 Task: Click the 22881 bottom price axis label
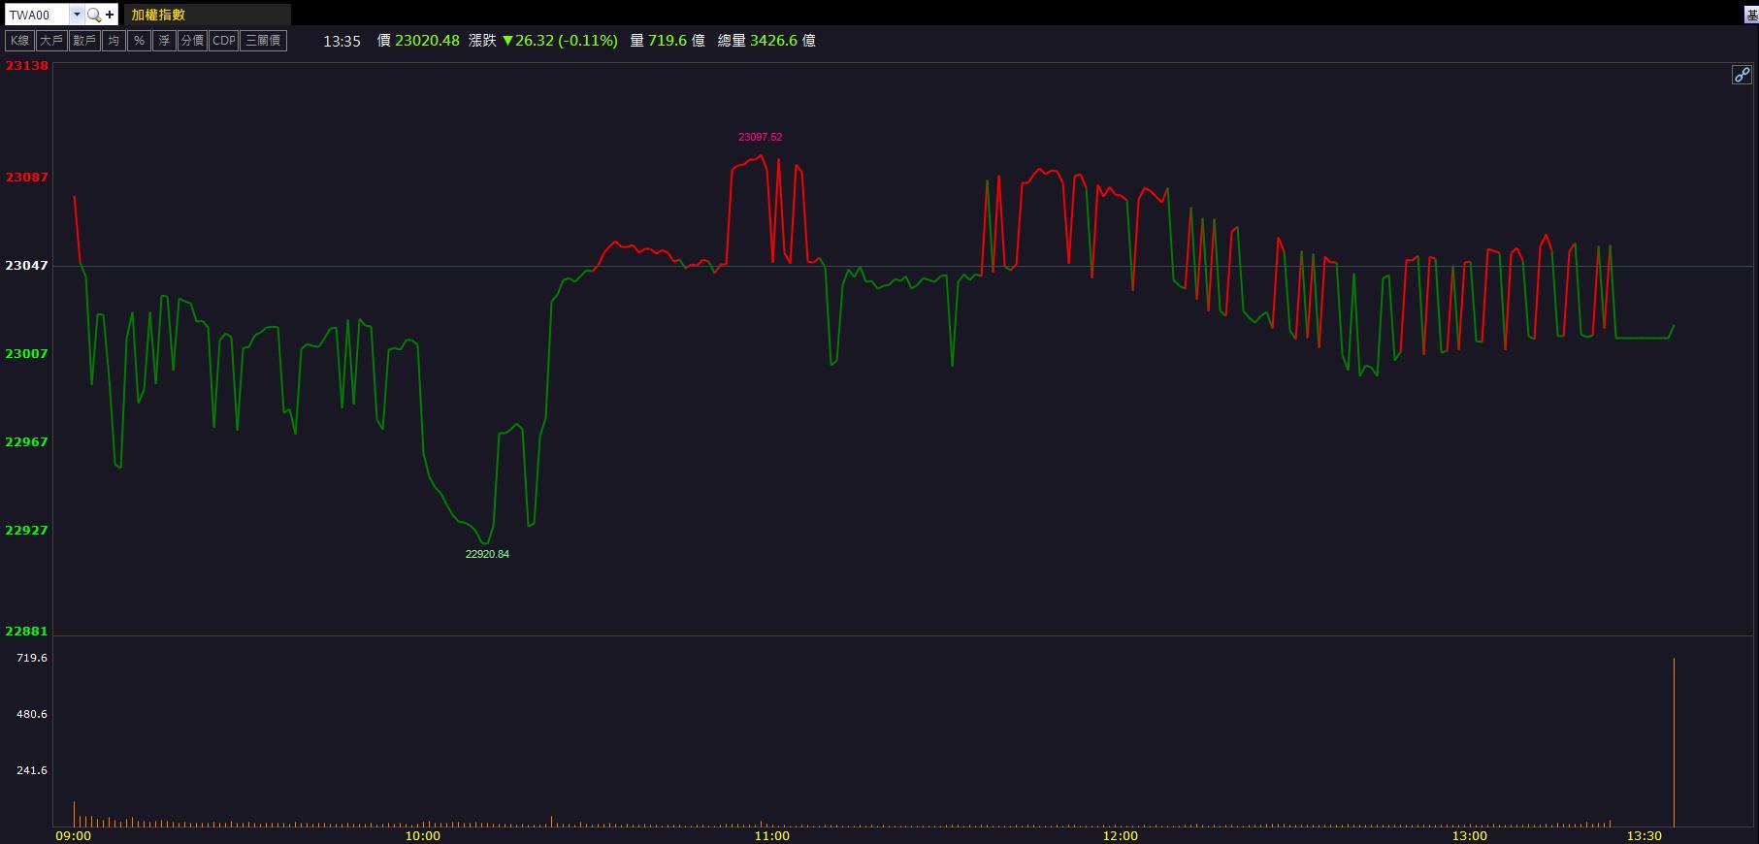[27, 632]
